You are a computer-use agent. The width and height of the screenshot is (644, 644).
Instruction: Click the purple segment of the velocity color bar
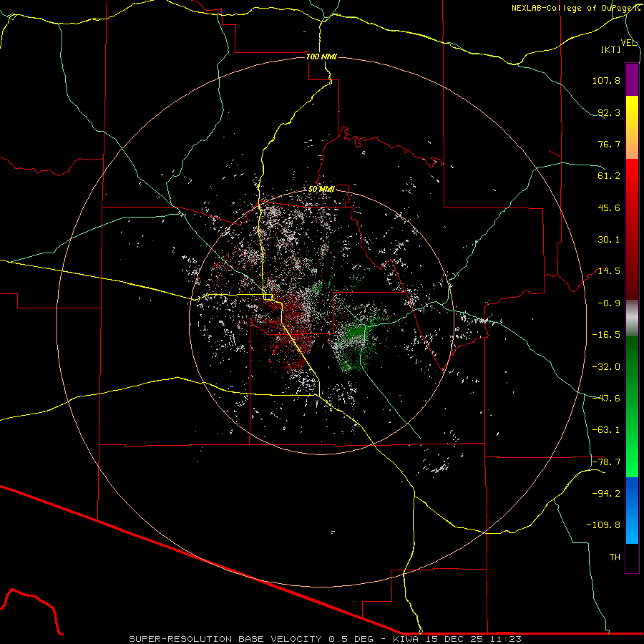(632, 80)
